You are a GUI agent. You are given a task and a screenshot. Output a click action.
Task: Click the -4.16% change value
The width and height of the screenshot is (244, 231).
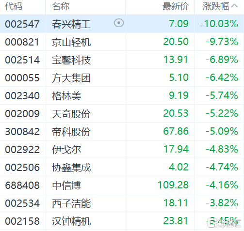222,185
